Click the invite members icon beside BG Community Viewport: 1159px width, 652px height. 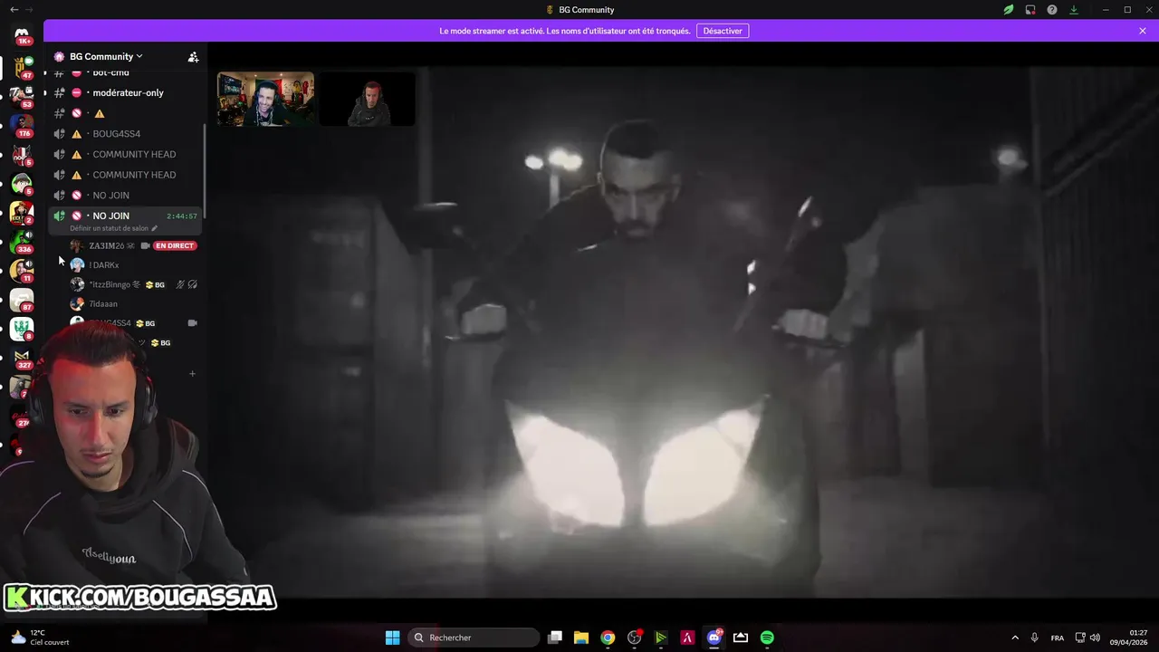(x=193, y=56)
